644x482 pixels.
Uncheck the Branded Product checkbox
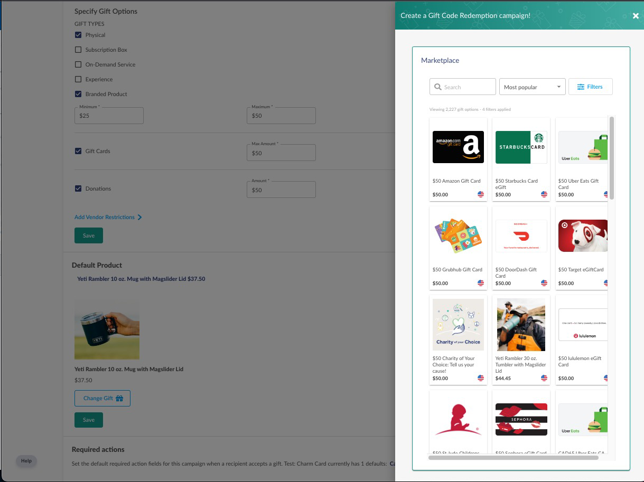tap(78, 94)
